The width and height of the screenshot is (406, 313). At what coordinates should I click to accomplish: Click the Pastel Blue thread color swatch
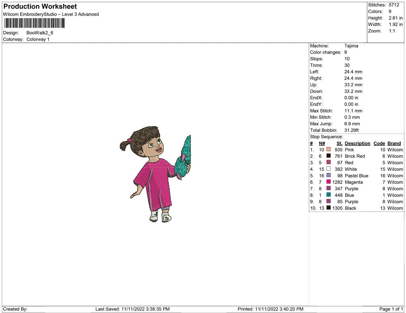click(x=328, y=175)
